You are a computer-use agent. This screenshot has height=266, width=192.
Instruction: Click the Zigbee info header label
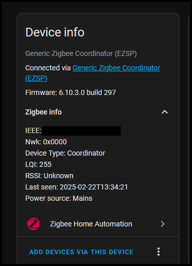click(43, 112)
